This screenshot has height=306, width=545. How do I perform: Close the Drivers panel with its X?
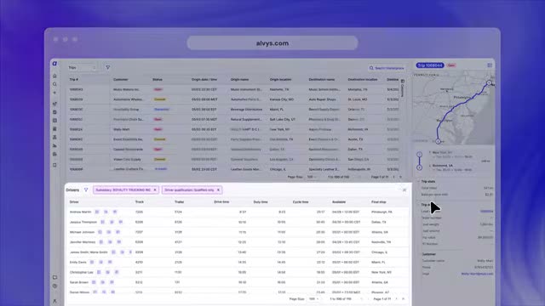pos(404,190)
